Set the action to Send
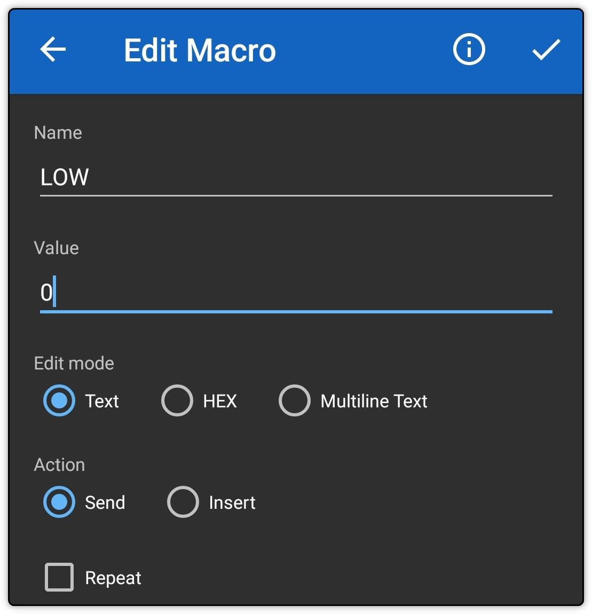Viewport: 592px width, 614px height. pyautogui.click(x=59, y=502)
